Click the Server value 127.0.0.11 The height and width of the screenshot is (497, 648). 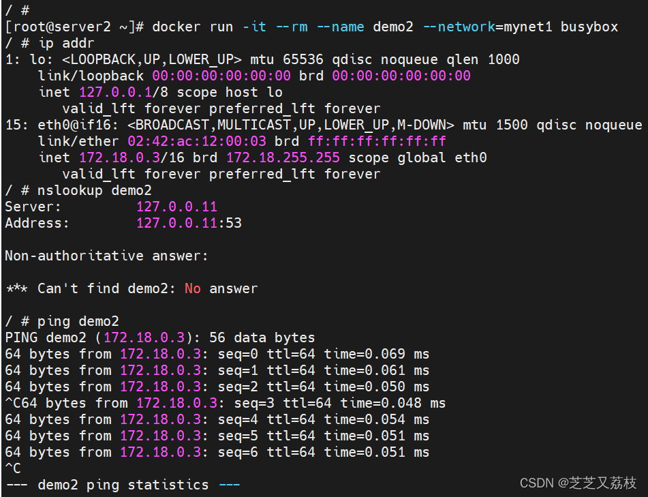click(x=176, y=207)
